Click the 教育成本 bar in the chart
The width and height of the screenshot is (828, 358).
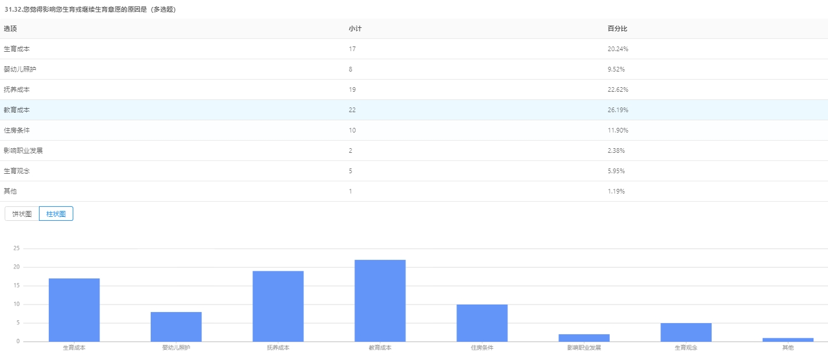[380, 300]
